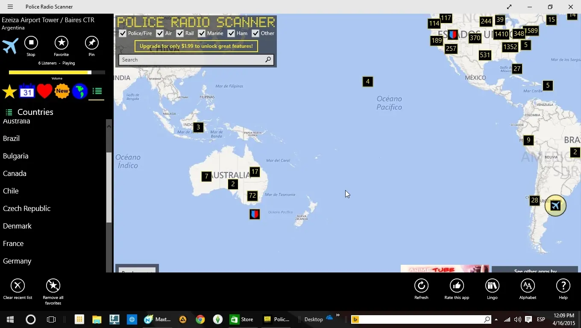Select Bulgaria in the Countries list

click(x=53, y=156)
